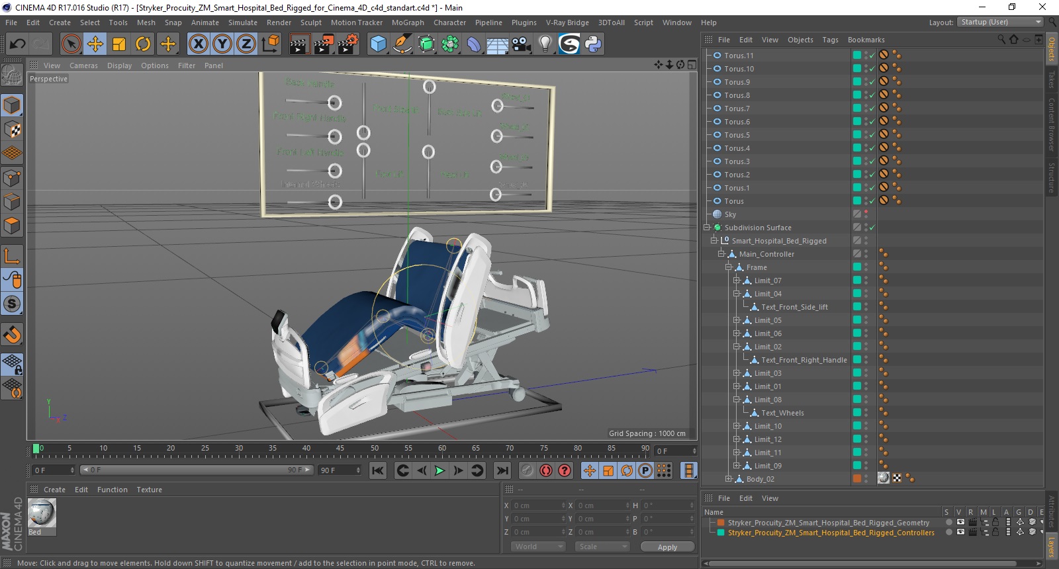Toggle Geometry layer view eye icon
The height and width of the screenshot is (569, 1059).
pos(960,523)
